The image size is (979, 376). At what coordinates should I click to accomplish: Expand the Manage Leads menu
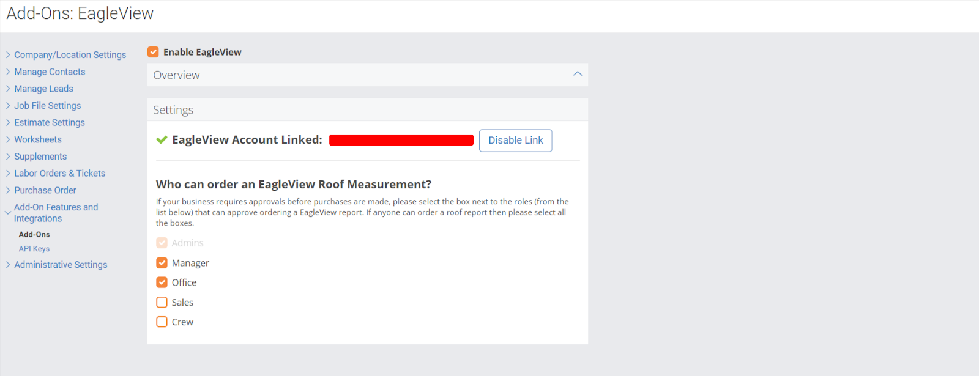pyautogui.click(x=39, y=89)
